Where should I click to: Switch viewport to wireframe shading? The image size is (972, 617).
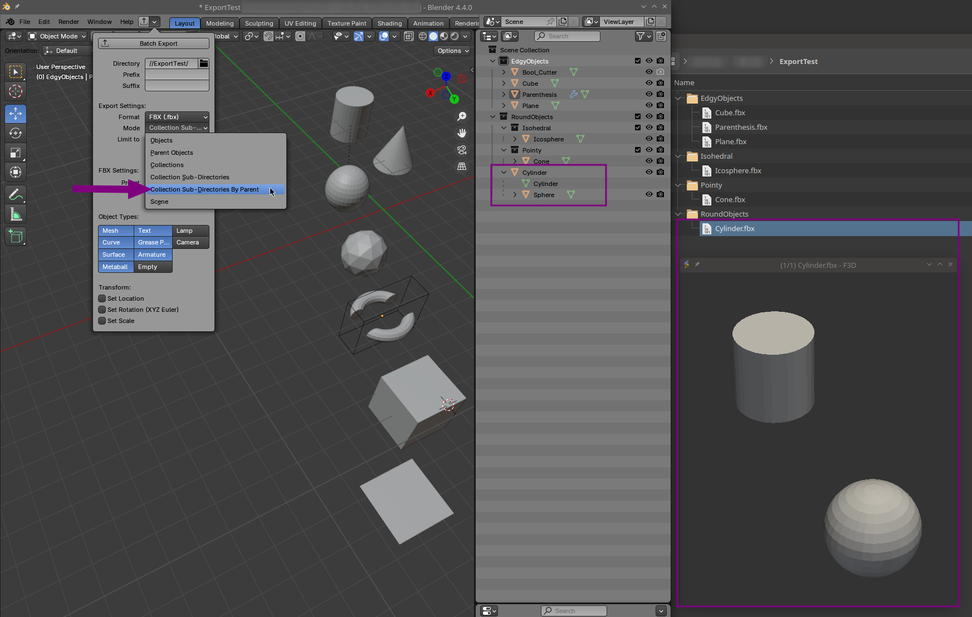pos(423,36)
